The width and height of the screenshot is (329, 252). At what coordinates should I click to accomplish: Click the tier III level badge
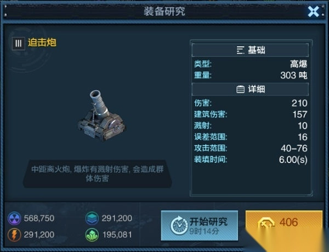point(19,43)
